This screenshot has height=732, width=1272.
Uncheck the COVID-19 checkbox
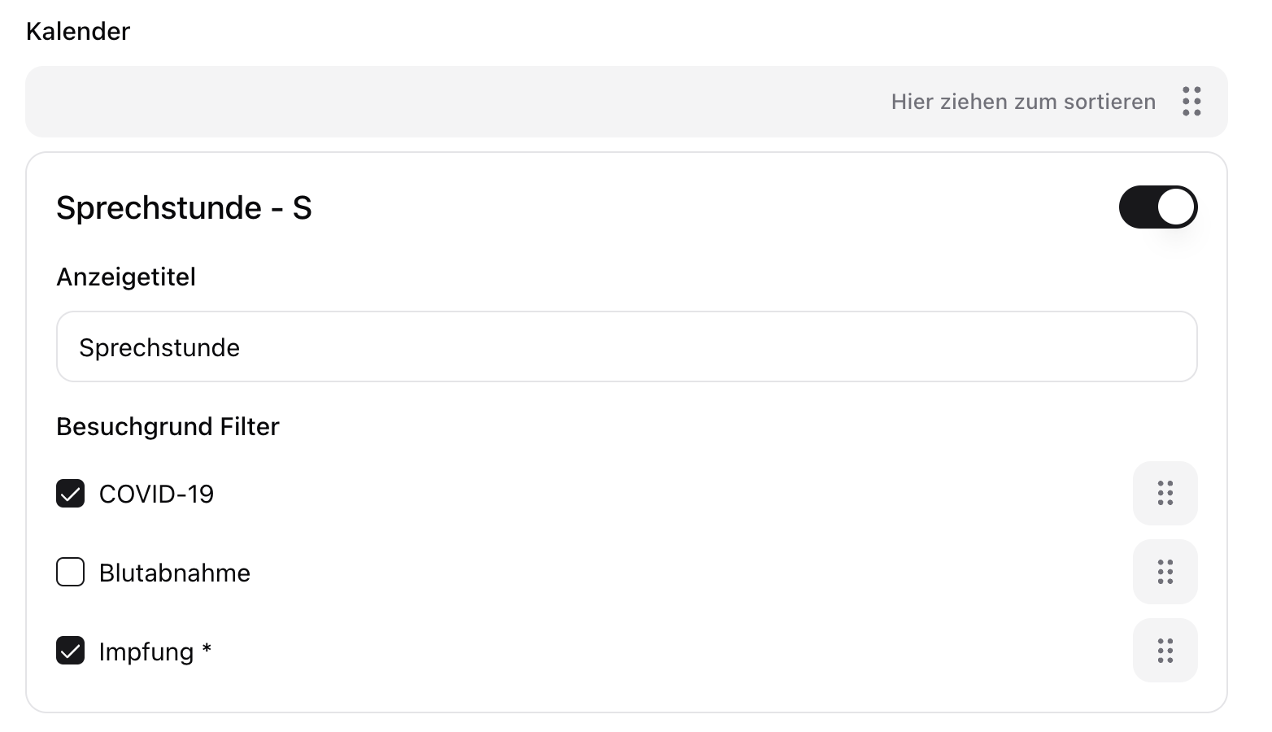71,494
